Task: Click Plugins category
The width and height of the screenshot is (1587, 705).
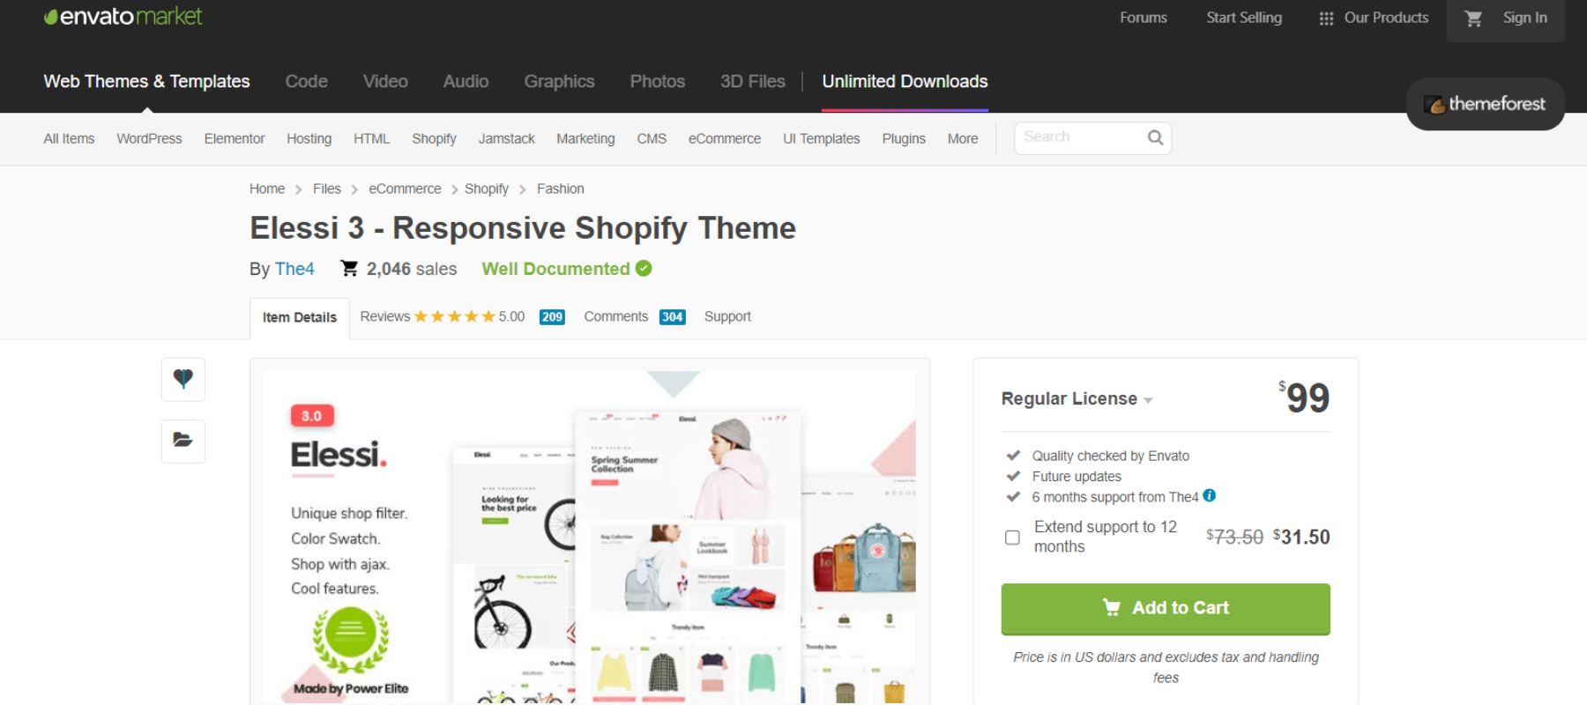Action: pyautogui.click(x=904, y=138)
